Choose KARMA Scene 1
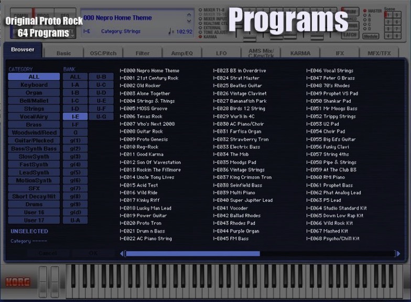 pos(388,15)
